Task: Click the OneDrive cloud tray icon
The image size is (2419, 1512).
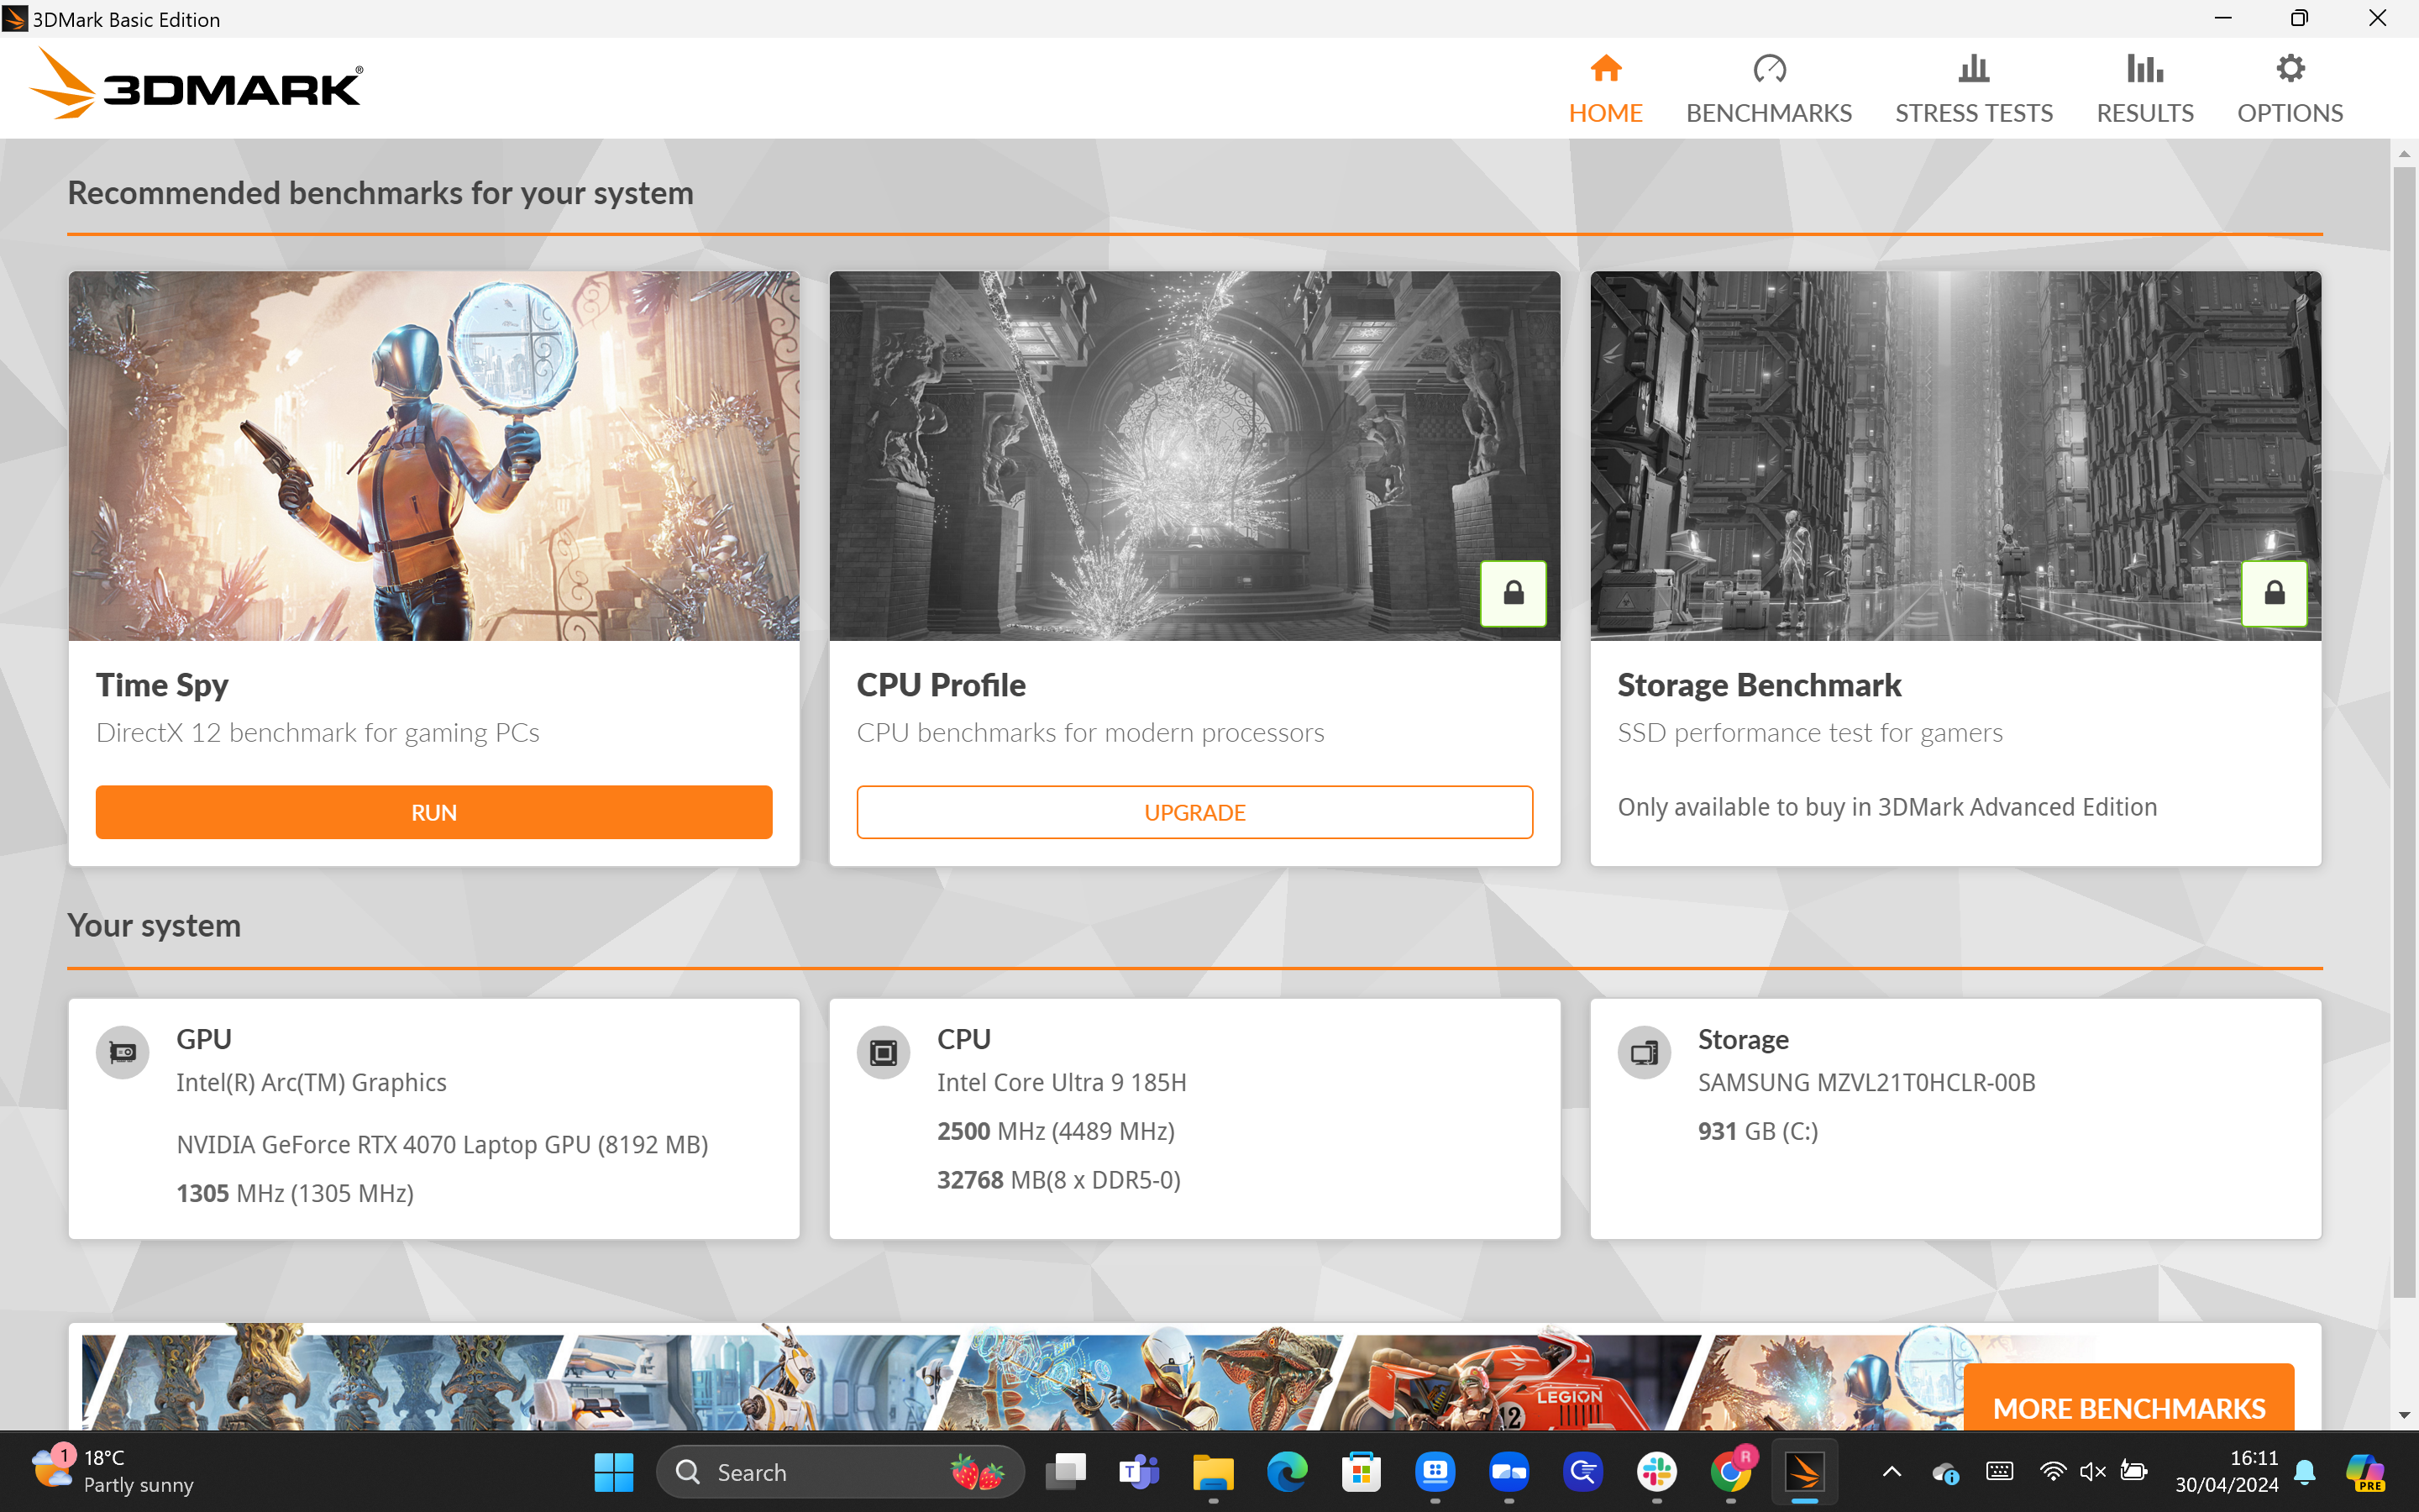Action: coord(1946,1472)
